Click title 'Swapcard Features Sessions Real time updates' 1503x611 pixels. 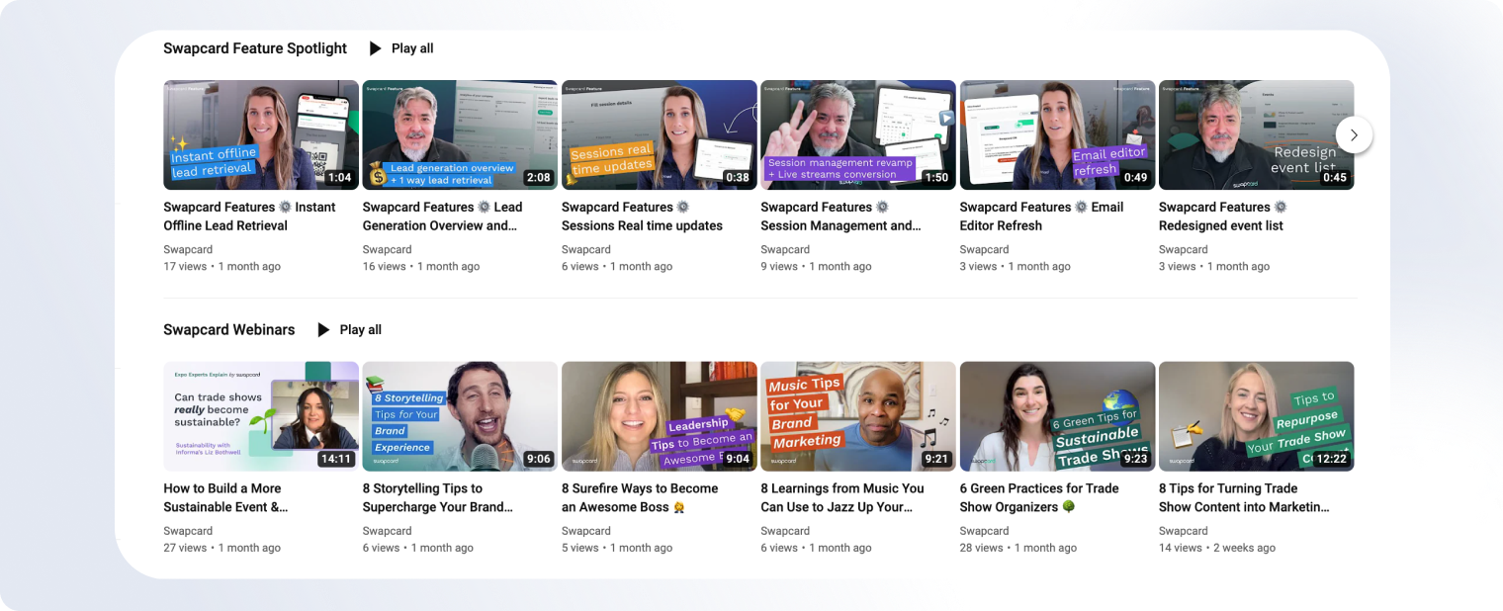pyautogui.click(x=642, y=217)
